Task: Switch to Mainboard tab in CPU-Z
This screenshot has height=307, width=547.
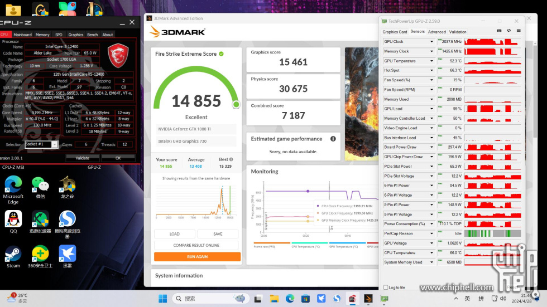Action: point(22,35)
